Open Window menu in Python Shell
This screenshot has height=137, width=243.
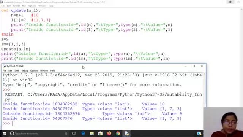(44, 71)
